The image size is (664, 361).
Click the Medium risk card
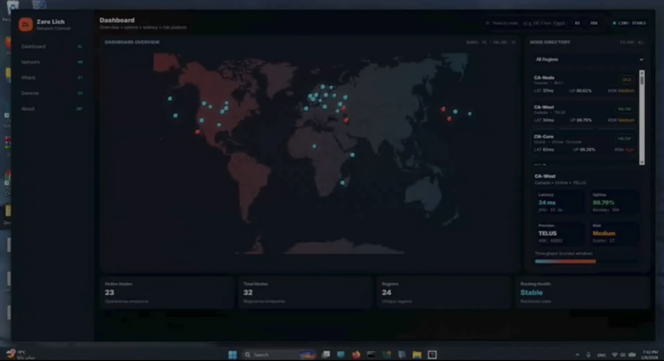coord(614,233)
